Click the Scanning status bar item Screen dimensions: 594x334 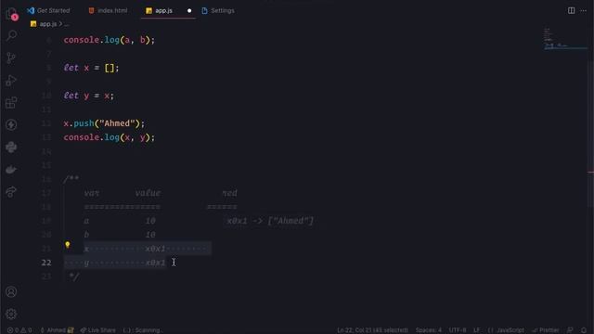click(142, 330)
